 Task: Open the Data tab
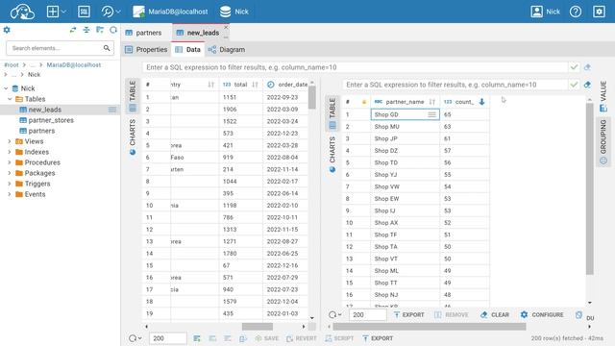(188, 49)
